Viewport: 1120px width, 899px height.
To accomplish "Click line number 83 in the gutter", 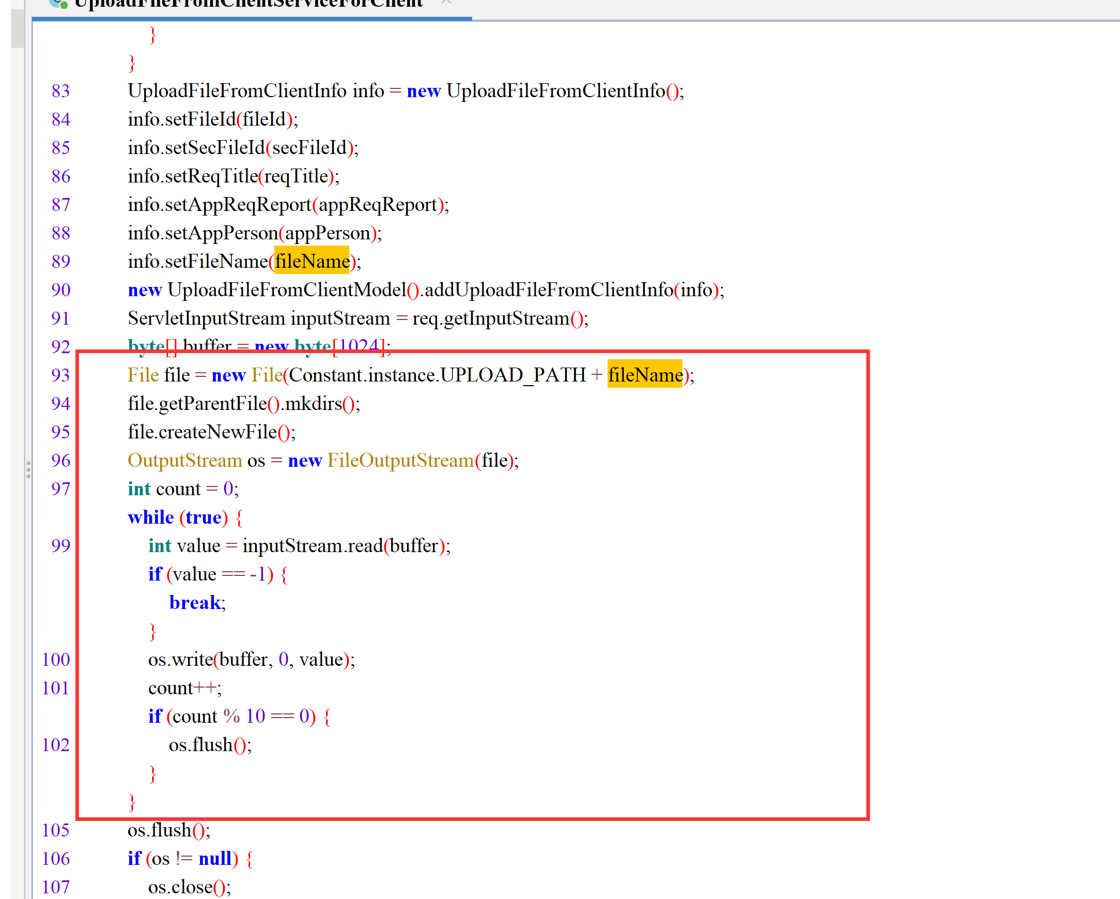I will pyautogui.click(x=61, y=90).
